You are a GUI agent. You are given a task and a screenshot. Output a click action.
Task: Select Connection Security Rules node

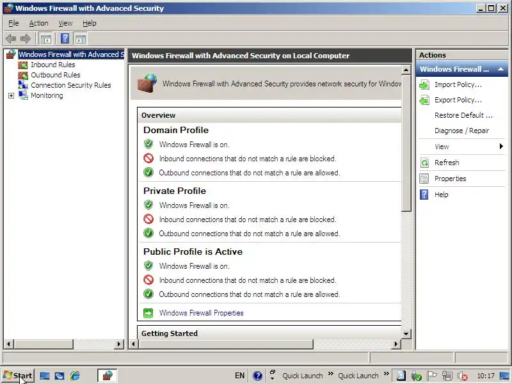click(71, 85)
